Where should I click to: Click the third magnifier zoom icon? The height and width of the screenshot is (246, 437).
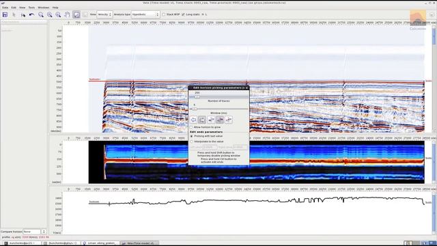coord(58,15)
